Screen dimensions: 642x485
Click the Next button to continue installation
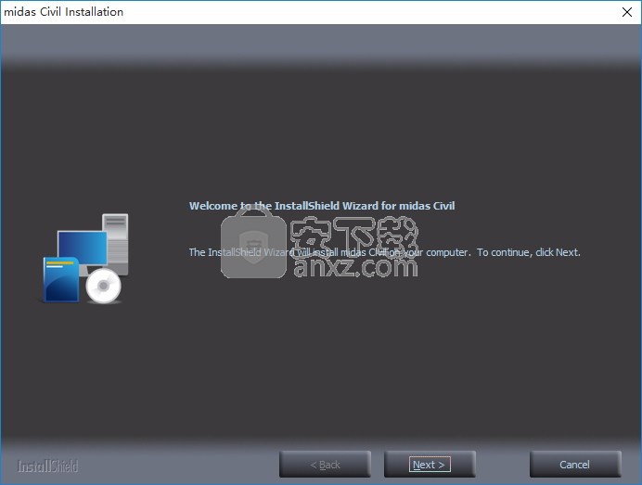point(430,464)
